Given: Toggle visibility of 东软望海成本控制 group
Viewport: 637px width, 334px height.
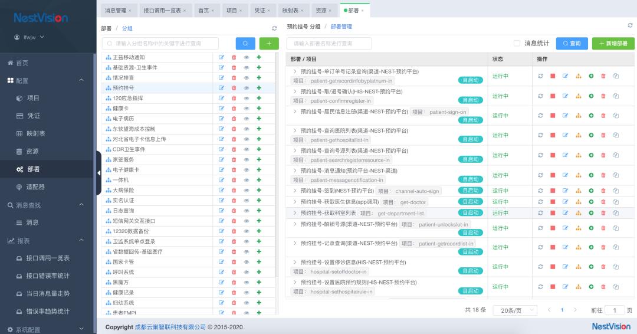Looking at the screenshot, I should pos(246,129).
